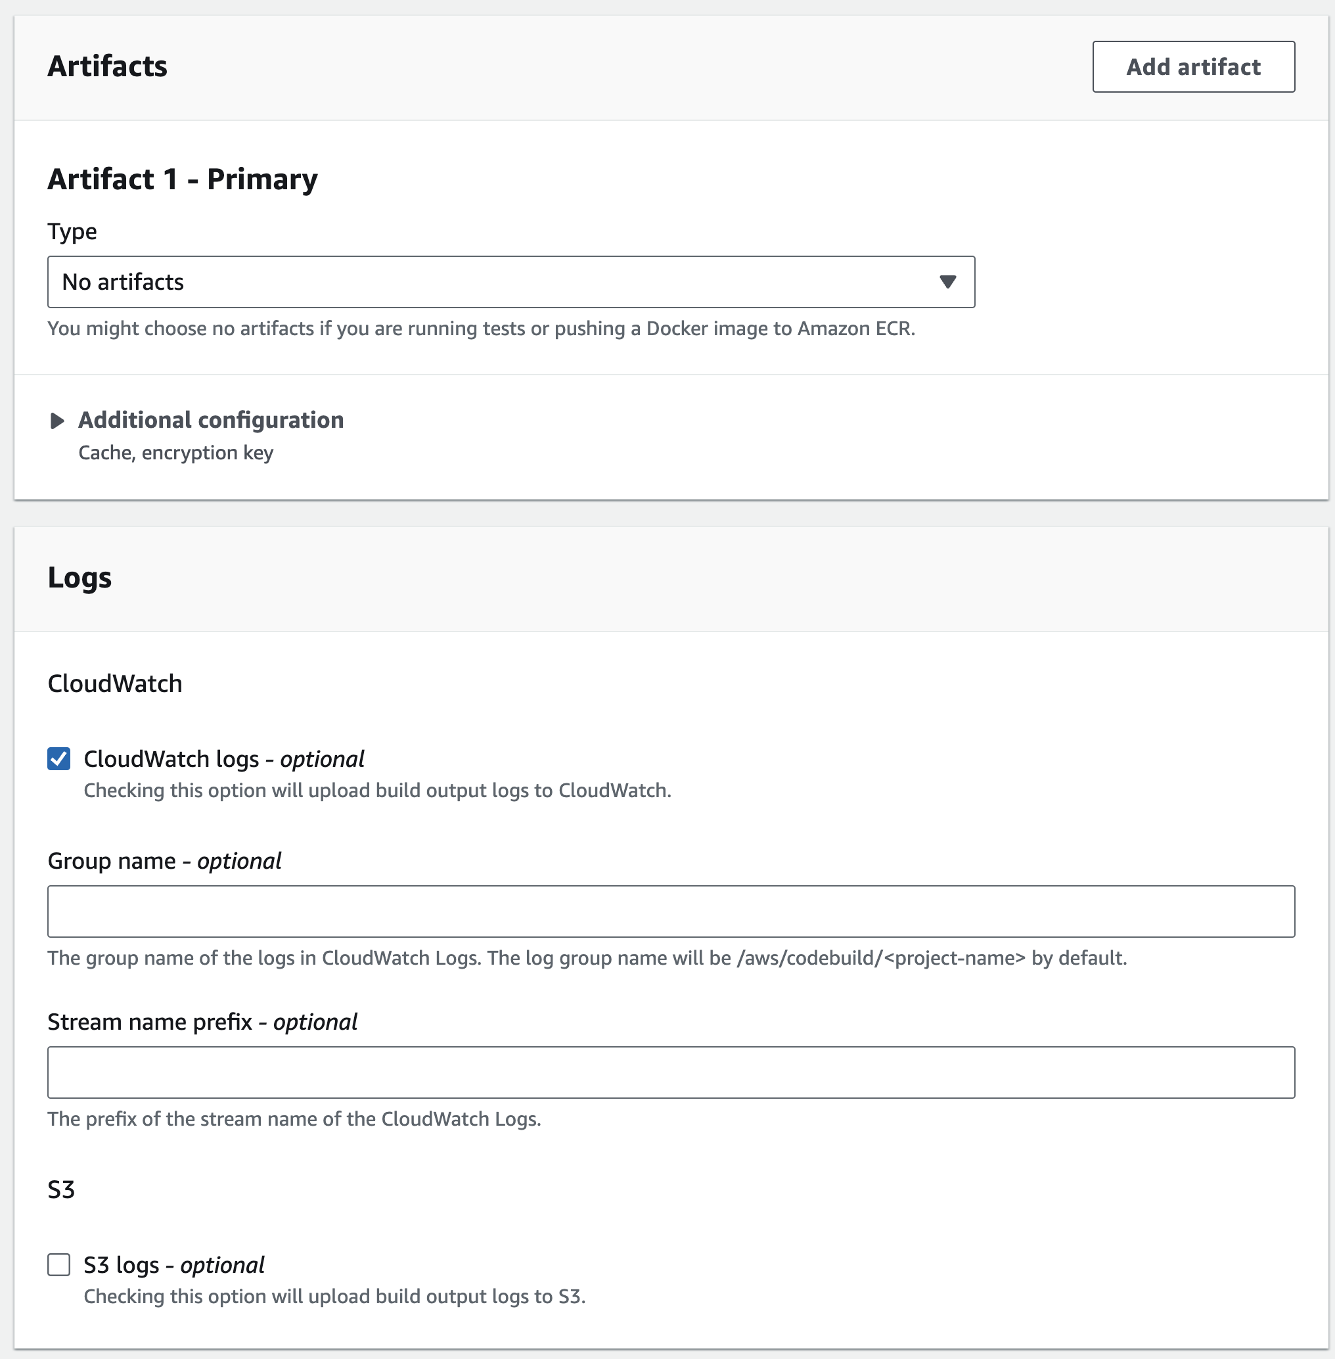
Task: Click the Group name input field
Action: tap(670, 911)
